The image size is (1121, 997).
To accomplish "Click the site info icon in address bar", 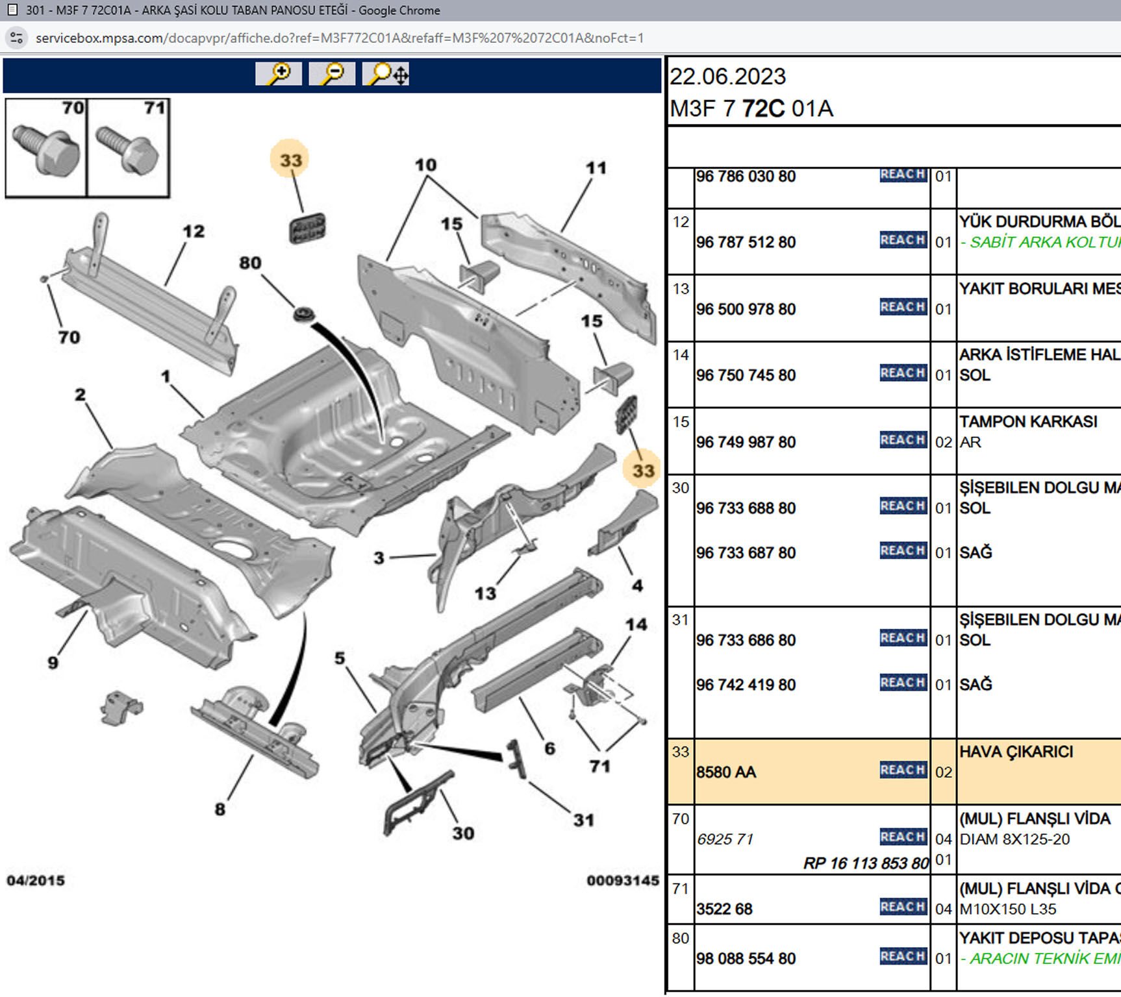I will tap(17, 38).
